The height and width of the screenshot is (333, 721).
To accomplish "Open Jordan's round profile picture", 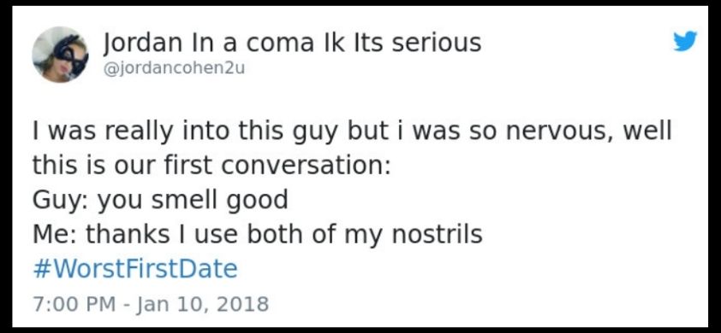I will [60, 55].
